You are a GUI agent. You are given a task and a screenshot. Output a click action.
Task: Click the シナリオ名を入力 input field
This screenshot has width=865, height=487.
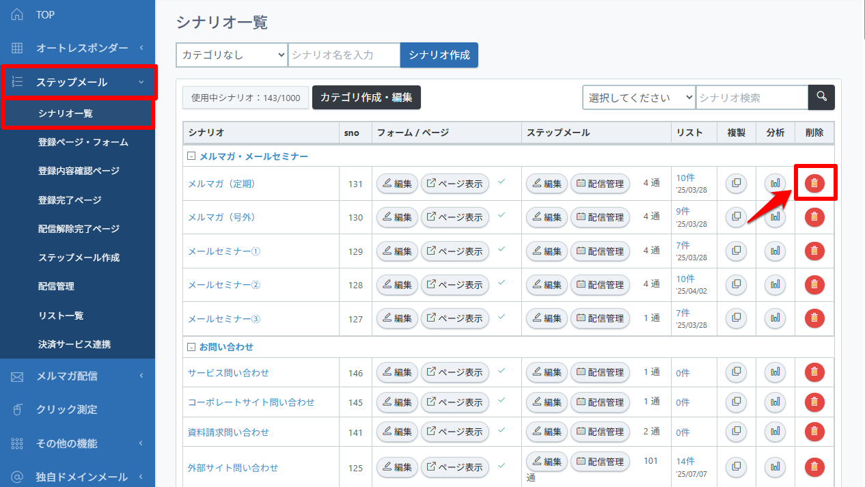[344, 55]
